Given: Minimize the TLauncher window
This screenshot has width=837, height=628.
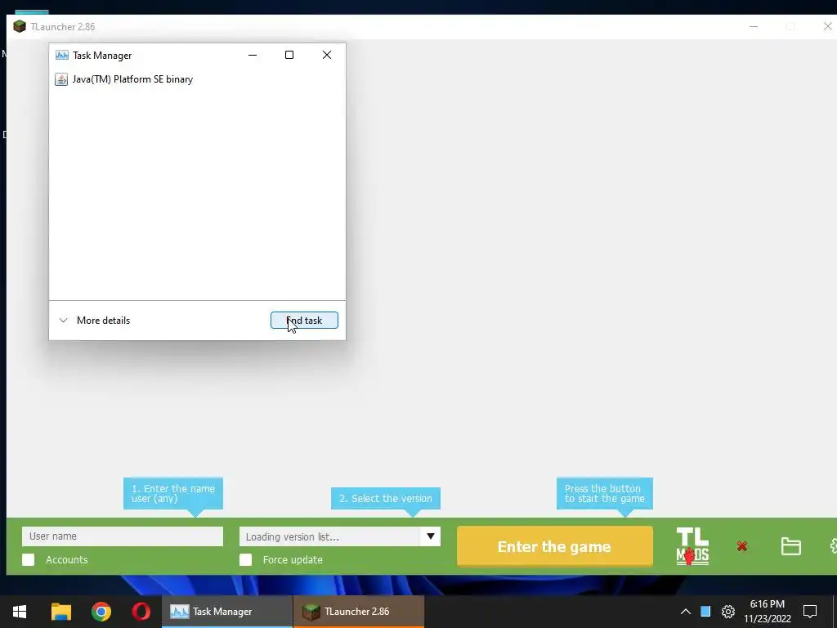Looking at the screenshot, I should (x=754, y=26).
